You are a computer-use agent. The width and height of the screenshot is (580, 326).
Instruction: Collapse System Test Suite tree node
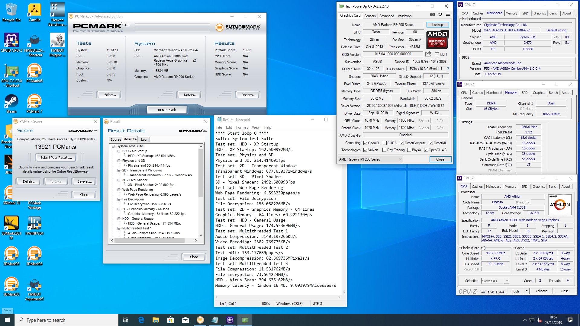[x=113, y=146]
